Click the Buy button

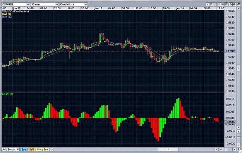click(24, 150)
